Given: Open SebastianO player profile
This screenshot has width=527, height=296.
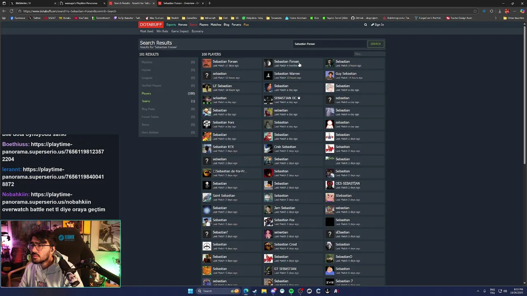Looking at the screenshot, I should (344, 257).
